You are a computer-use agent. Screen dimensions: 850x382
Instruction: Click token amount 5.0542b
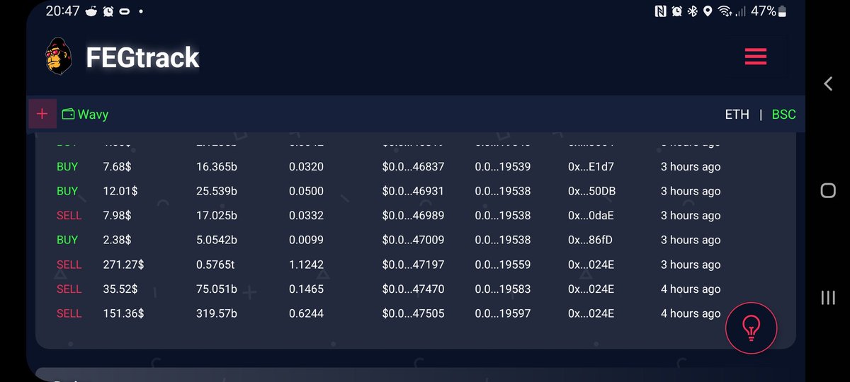click(216, 240)
